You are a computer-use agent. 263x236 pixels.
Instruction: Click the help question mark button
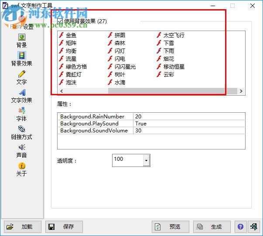[240, 227]
